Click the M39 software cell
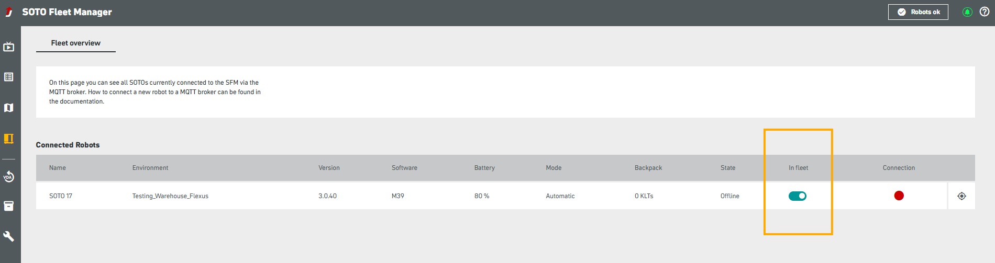This screenshot has height=263, width=995. point(398,196)
